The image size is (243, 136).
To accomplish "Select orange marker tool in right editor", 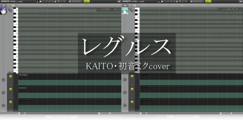I will (180, 2).
